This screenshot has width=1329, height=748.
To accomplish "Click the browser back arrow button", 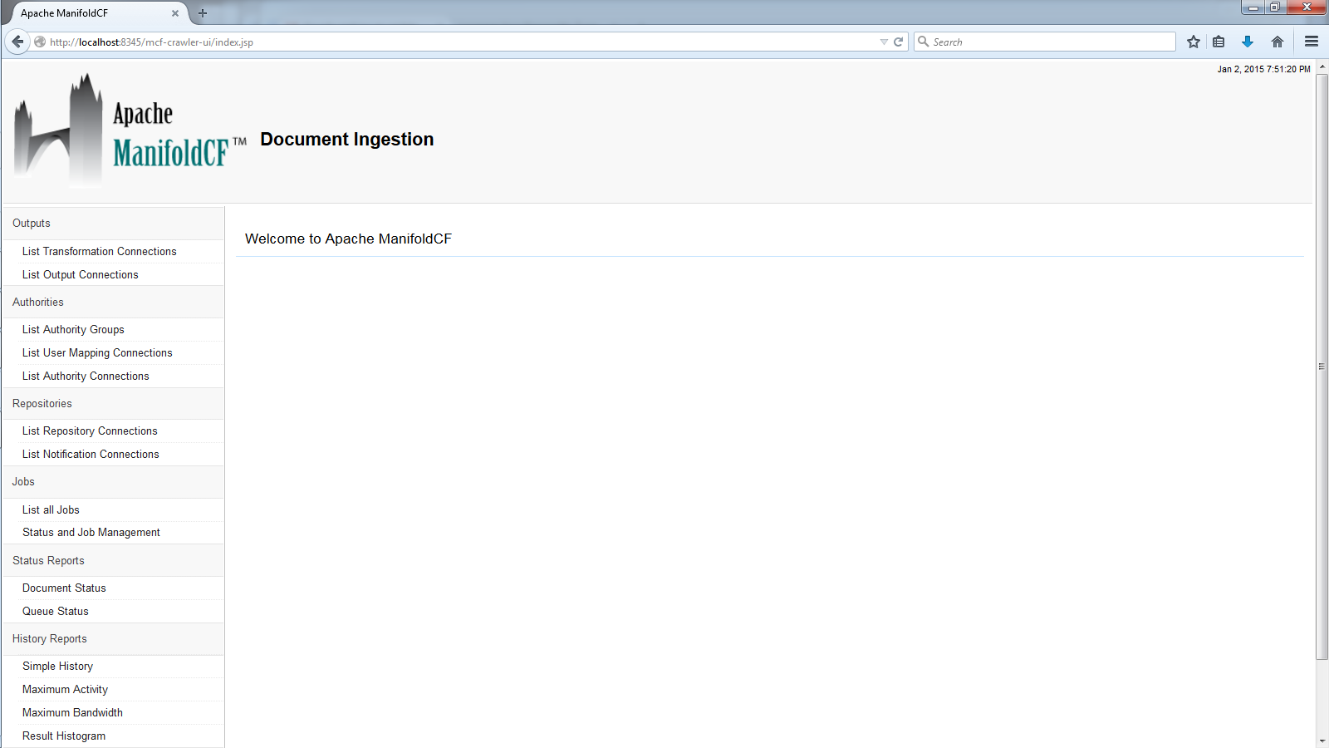I will pos(17,42).
